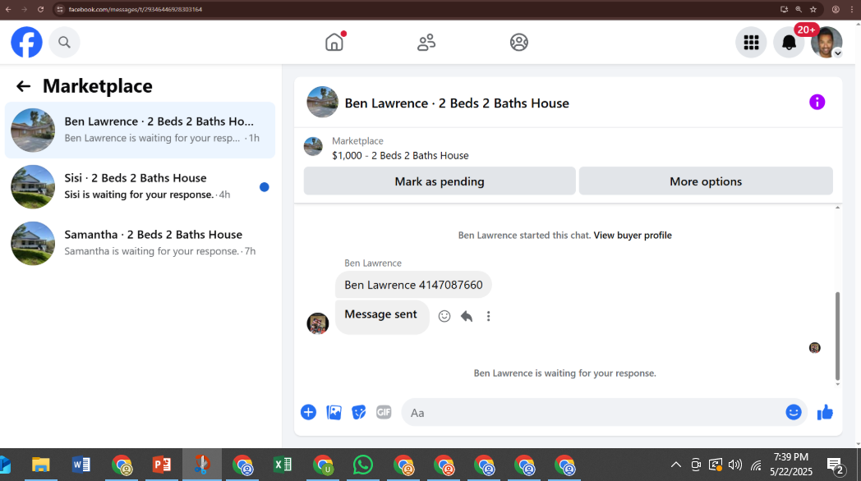The width and height of the screenshot is (861, 481).
Task: Open more actions for Message sent bubble
Action: [488, 316]
